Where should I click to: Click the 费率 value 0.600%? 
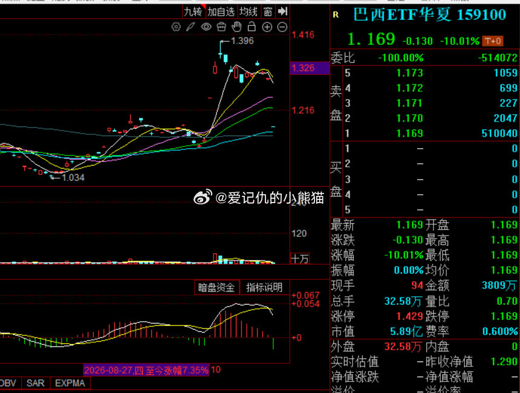pos(500,331)
